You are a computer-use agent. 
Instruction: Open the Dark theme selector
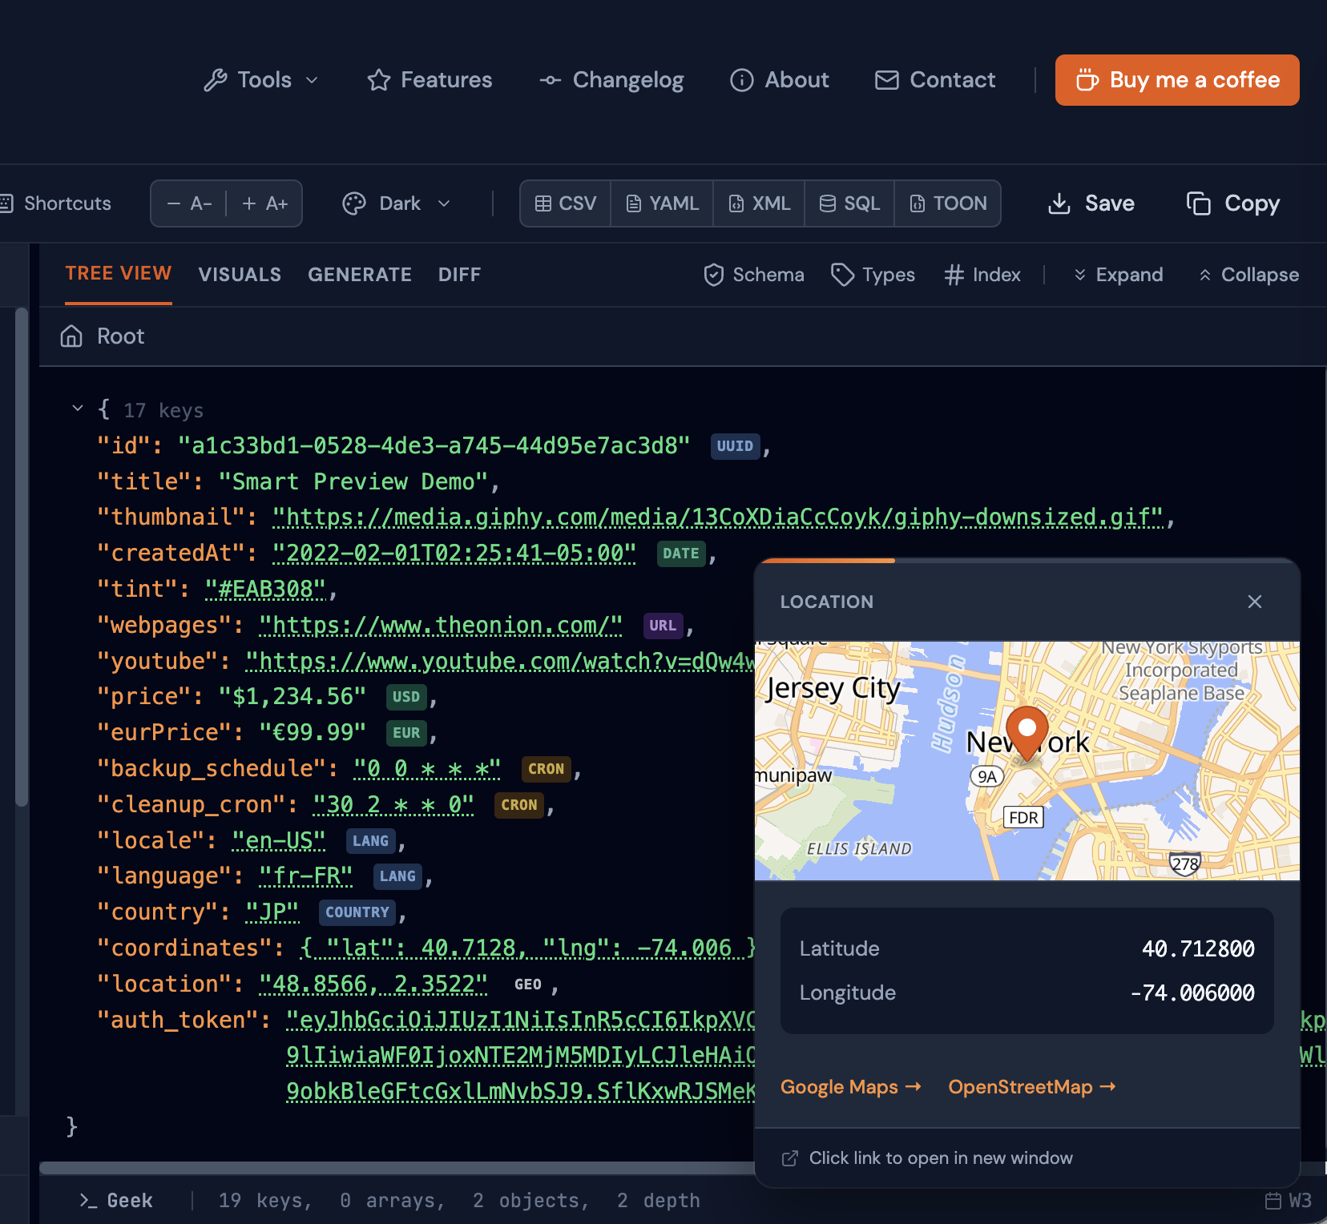click(397, 203)
